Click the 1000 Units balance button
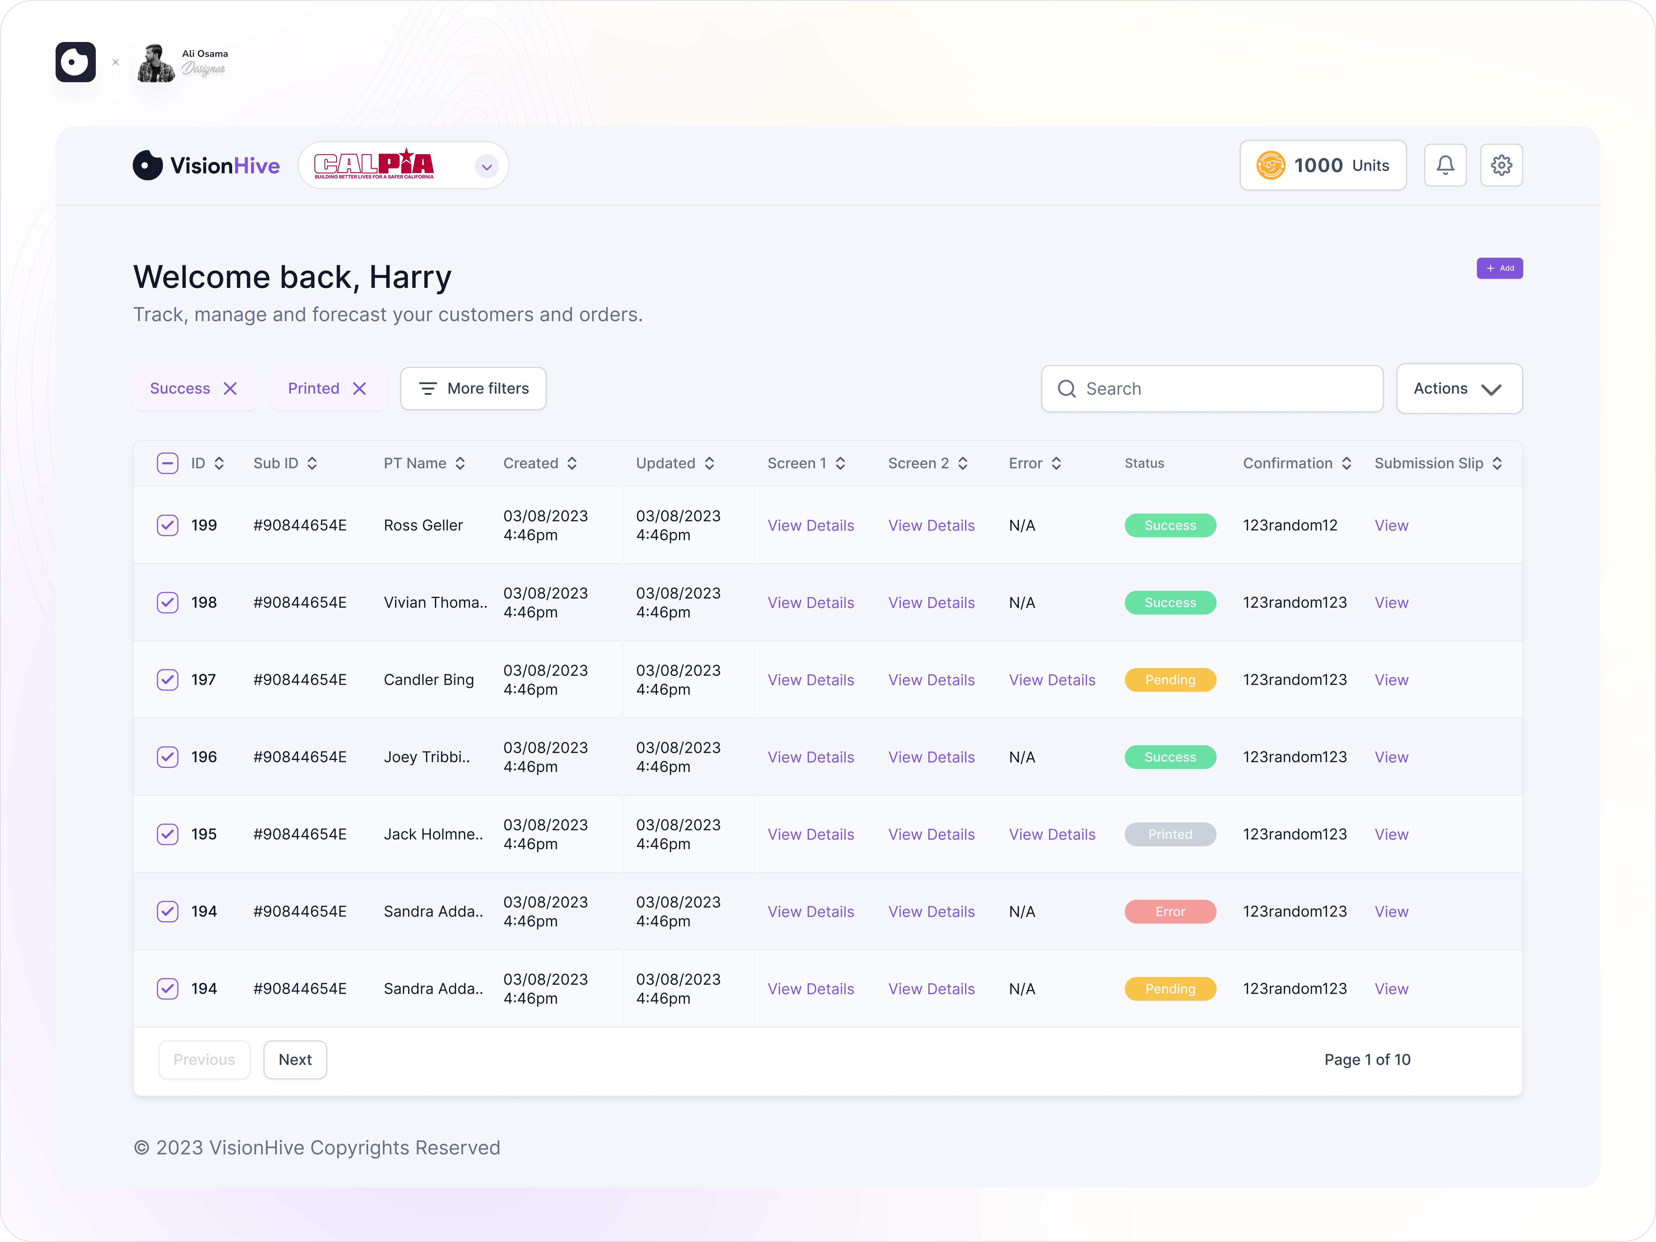 [1323, 165]
